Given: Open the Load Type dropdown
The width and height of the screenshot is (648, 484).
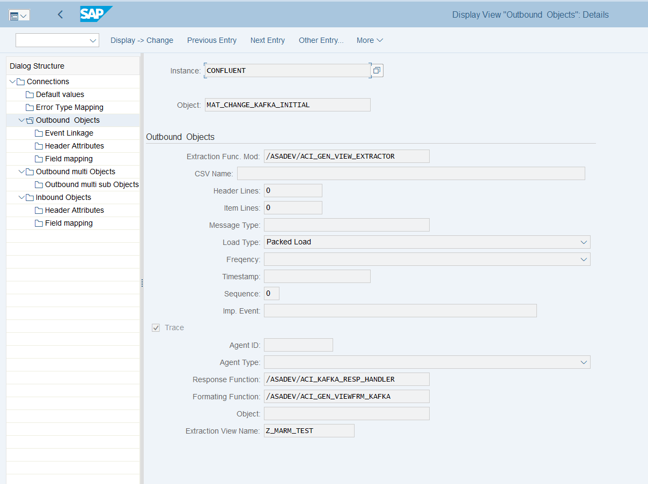Looking at the screenshot, I should pyautogui.click(x=584, y=242).
